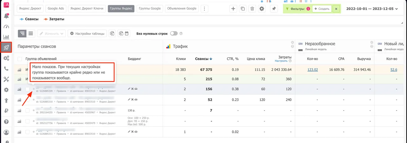Screen dimensions: 407x143
Task: Open the person figure icon in sidebar
Action: 6,100
